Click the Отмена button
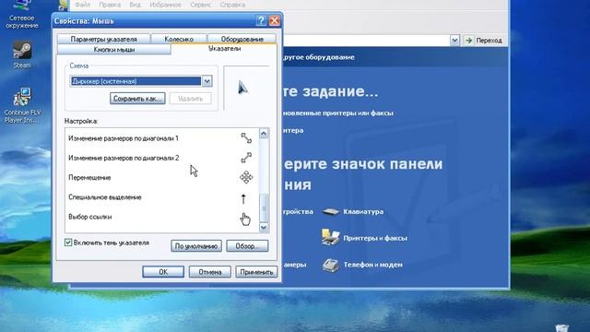The width and height of the screenshot is (590, 332). (209, 272)
